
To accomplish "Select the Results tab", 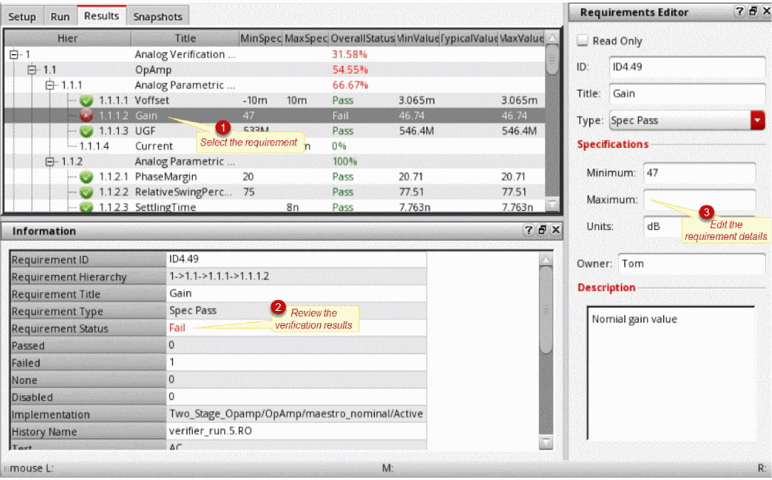I will 101,16.
